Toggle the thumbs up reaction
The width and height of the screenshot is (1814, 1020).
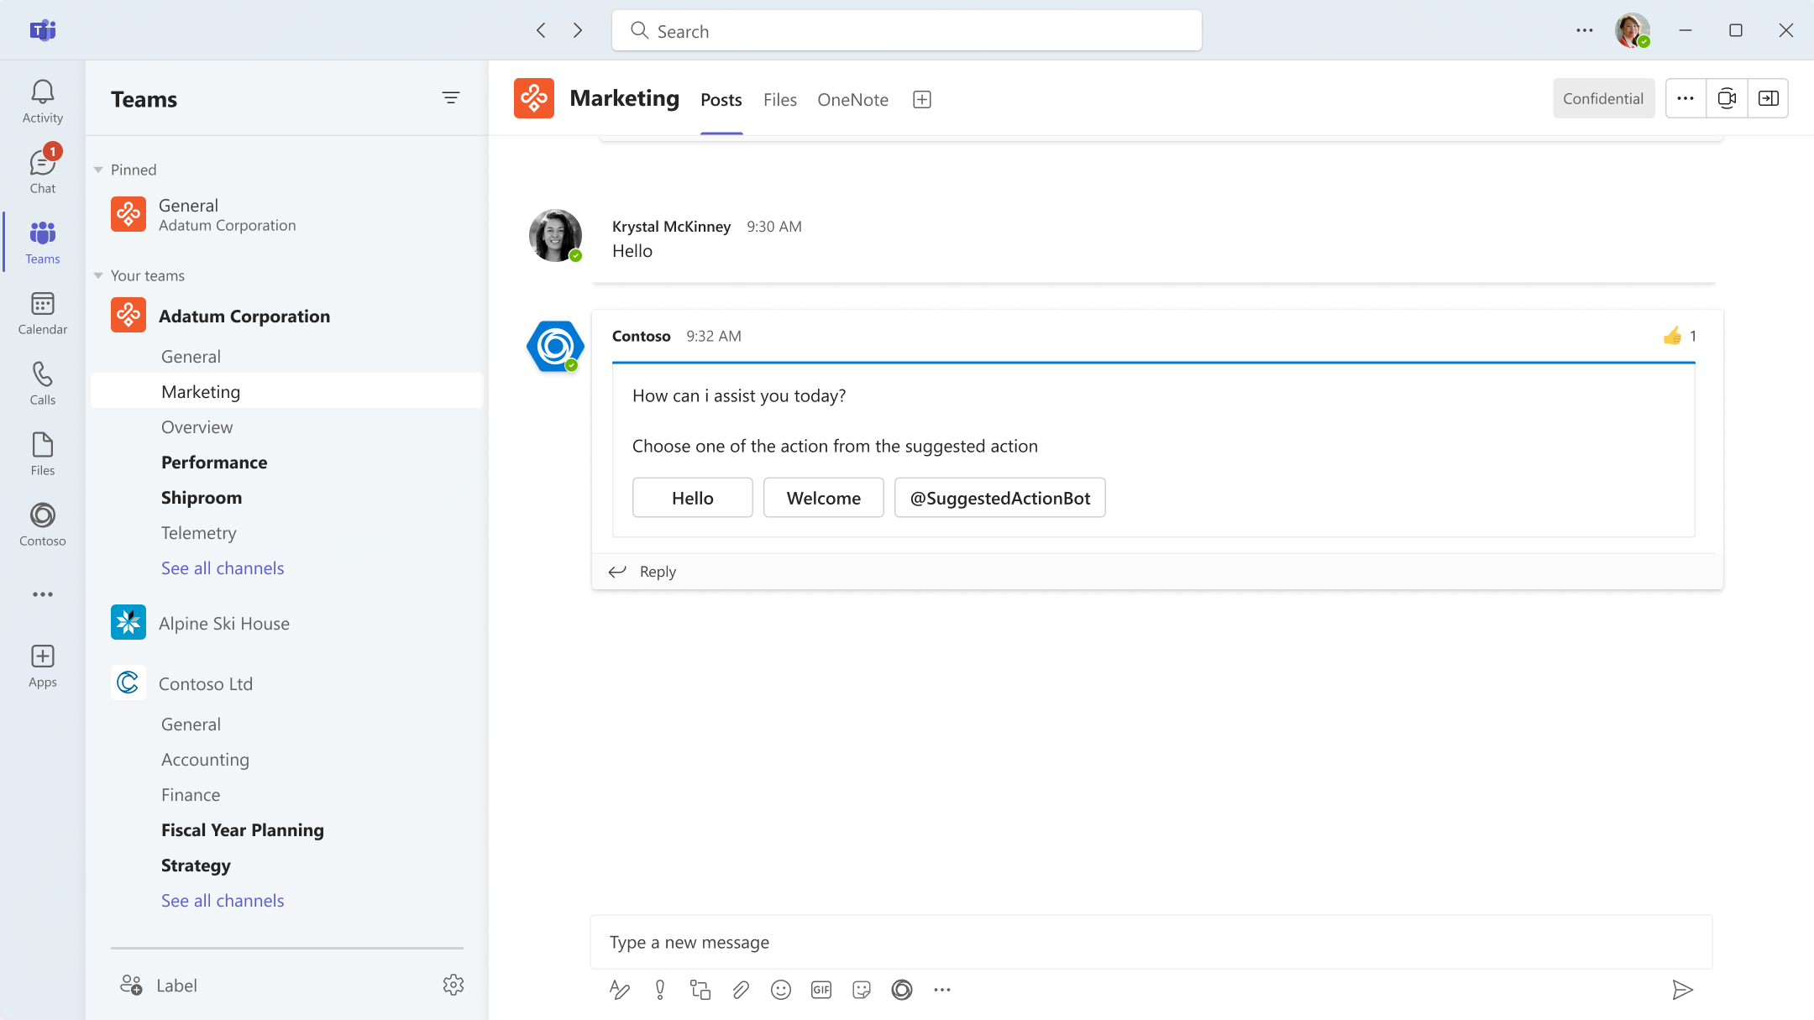[x=1672, y=336]
